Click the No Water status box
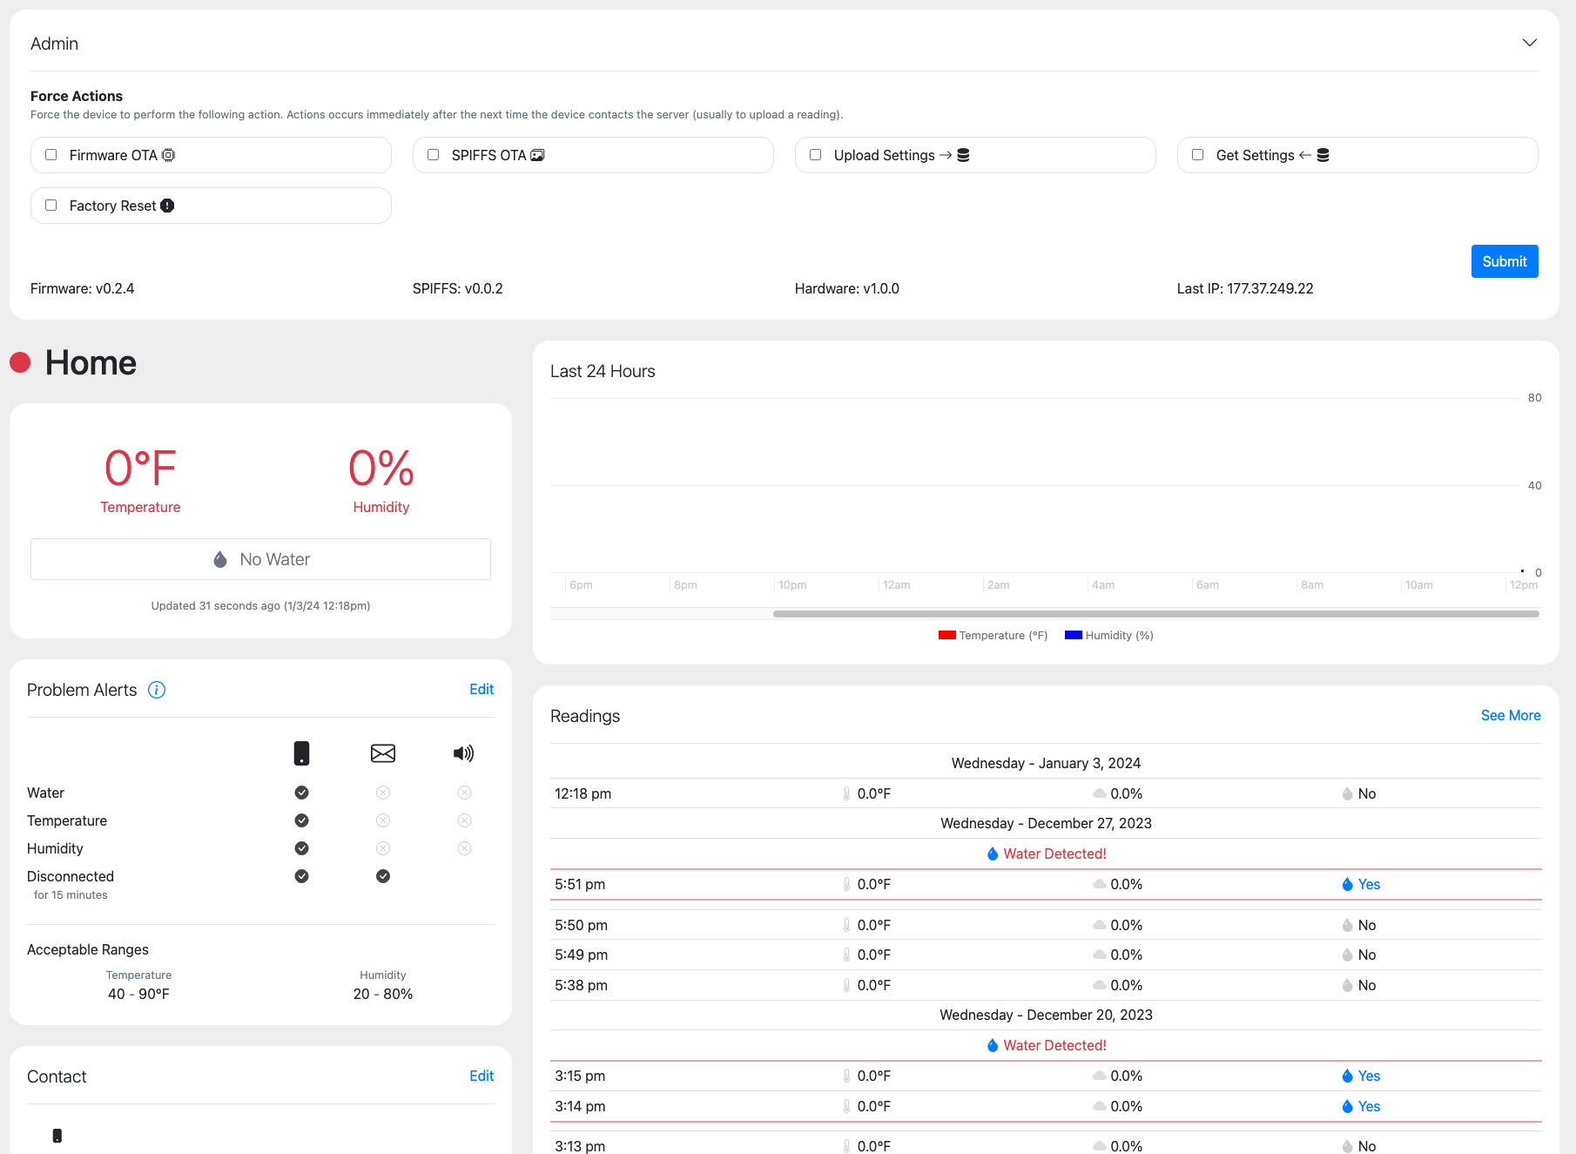The height and width of the screenshot is (1154, 1576). [260, 559]
